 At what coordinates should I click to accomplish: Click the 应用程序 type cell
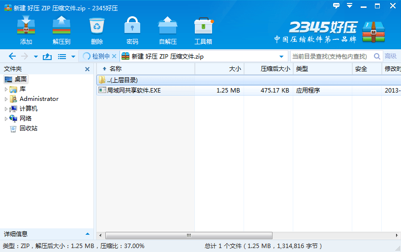coord(308,90)
